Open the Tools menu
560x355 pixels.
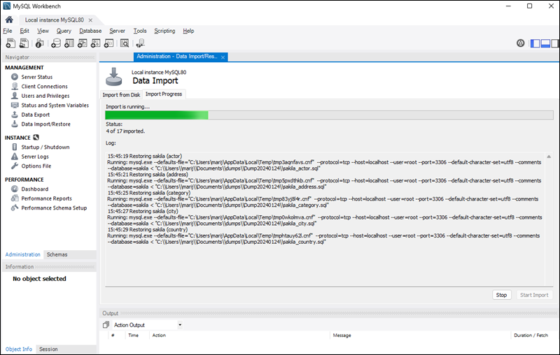pyautogui.click(x=140, y=31)
